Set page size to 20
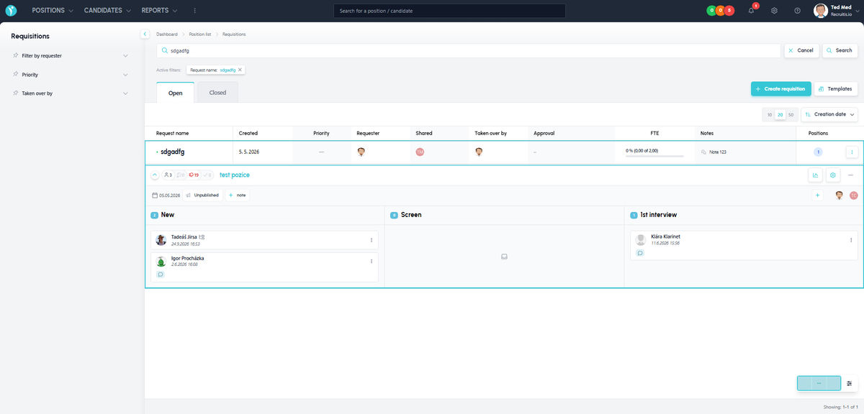The height and width of the screenshot is (414, 864). [x=780, y=115]
